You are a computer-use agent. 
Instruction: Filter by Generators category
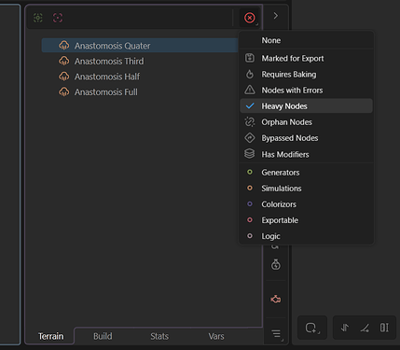pyautogui.click(x=306, y=173)
